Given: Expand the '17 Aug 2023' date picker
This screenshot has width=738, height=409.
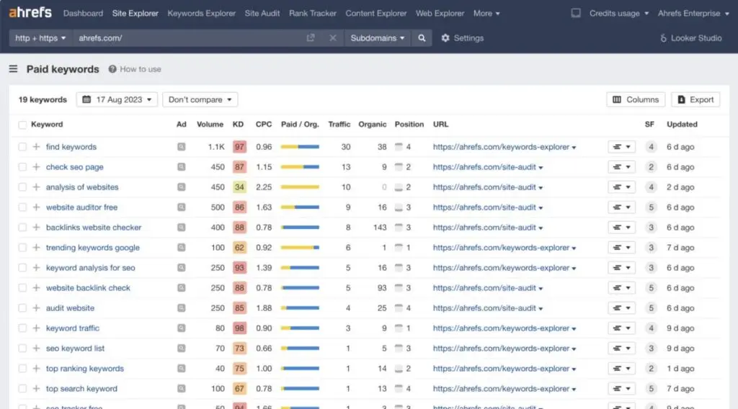Looking at the screenshot, I should (117, 99).
